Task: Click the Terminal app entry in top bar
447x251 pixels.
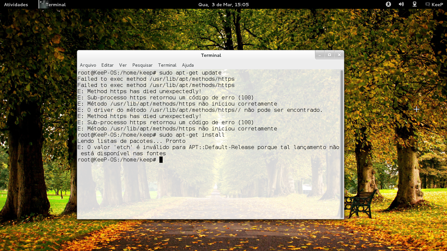Action: click(x=52, y=5)
